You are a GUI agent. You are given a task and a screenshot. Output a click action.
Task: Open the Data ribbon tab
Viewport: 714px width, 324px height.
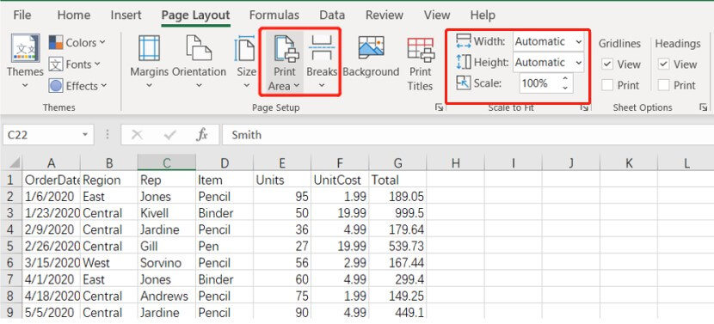(332, 15)
